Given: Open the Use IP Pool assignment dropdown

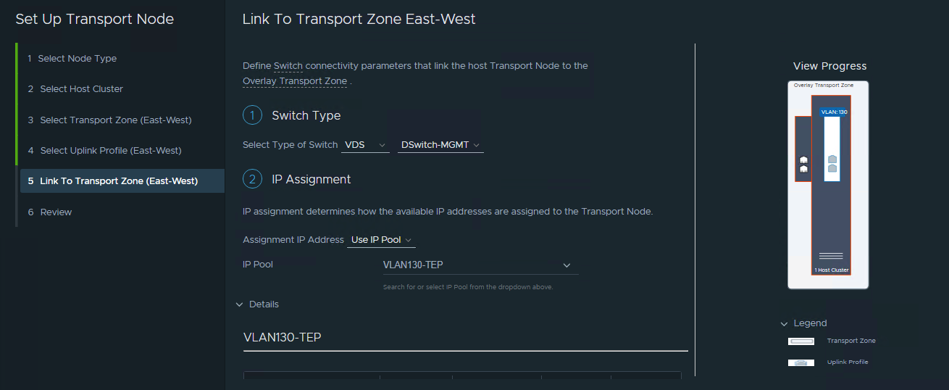Looking at the screenshot, I should click(381, 240).
